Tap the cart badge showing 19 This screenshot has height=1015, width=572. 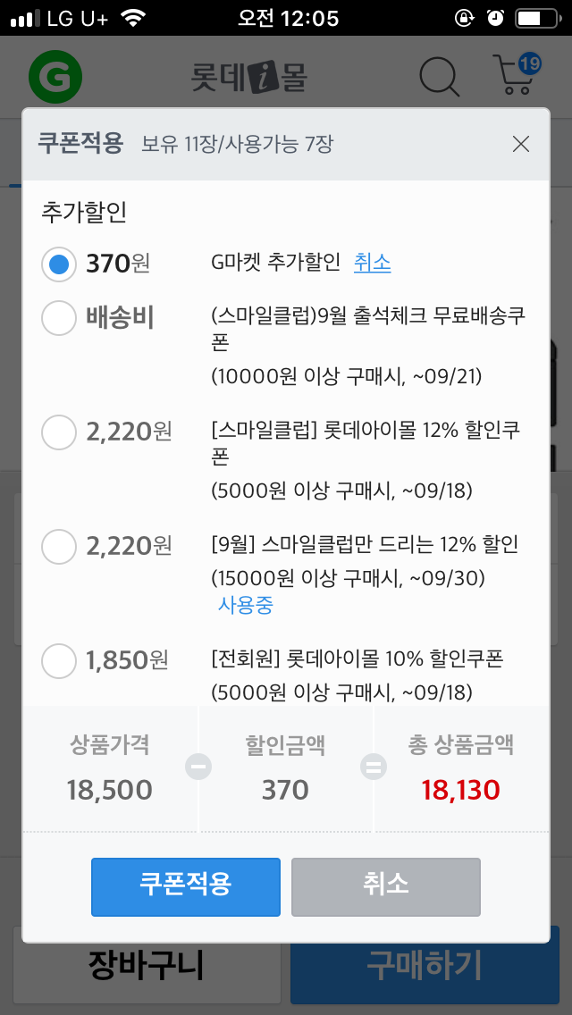[529, 63]
